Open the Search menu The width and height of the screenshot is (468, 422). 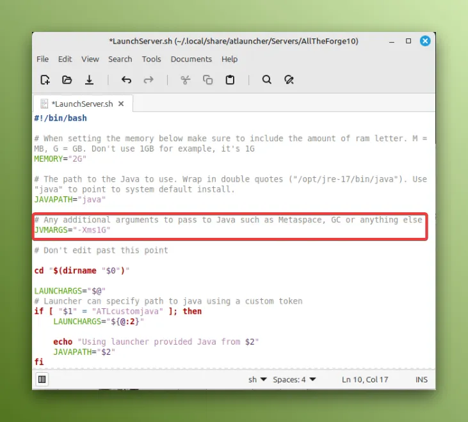point(120,59)
